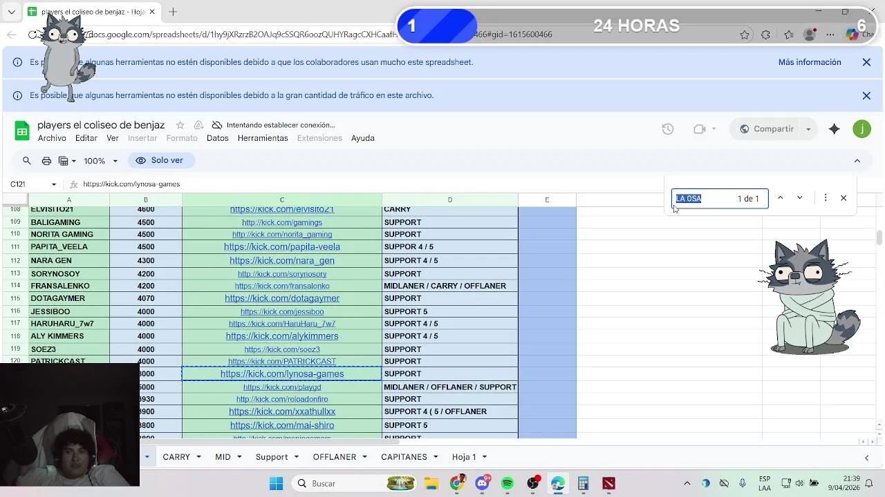Open the MID sheet tab menu arrow
885x497 pixels.
pyautogui.click(x=239, y=457)
